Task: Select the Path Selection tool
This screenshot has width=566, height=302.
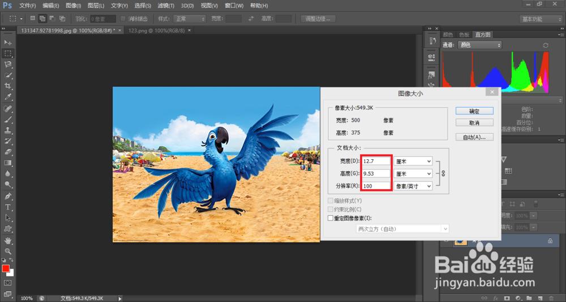Action: click(7, 218)
